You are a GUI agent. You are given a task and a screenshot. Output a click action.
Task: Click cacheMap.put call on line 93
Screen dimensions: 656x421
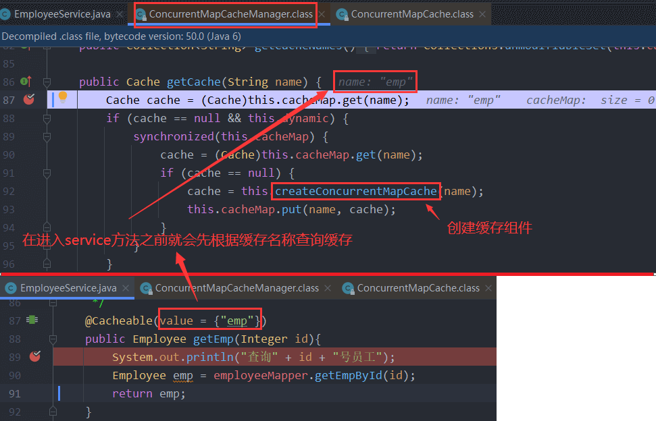[291, 209]
